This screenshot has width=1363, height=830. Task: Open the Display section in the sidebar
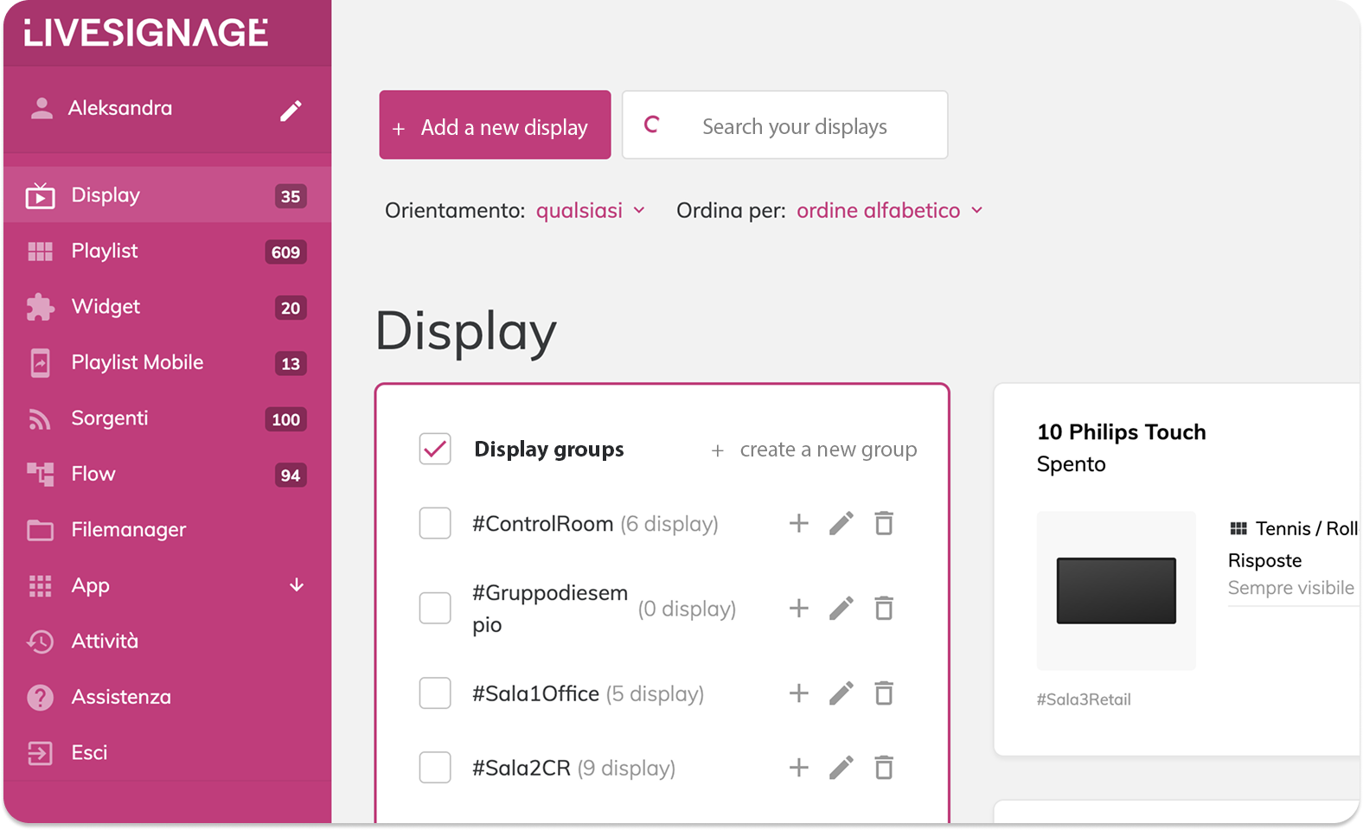tap(168, 195)
